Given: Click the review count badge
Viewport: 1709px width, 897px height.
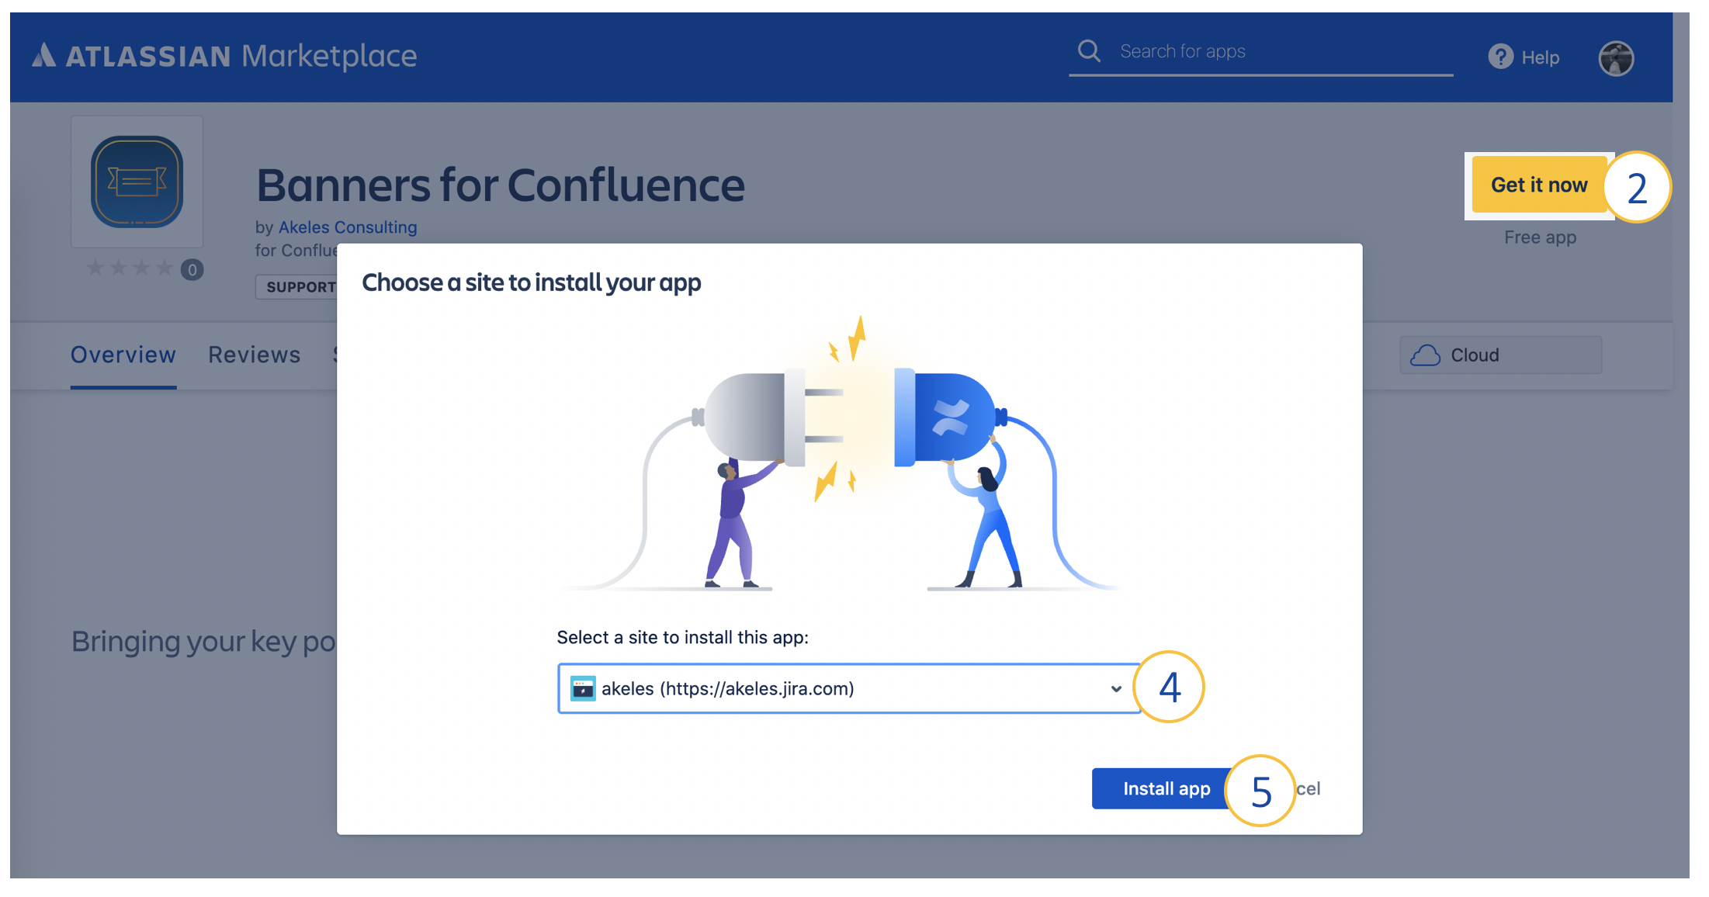Looking at the screenshot, I should pyautogui.click(x=192, y=270).
